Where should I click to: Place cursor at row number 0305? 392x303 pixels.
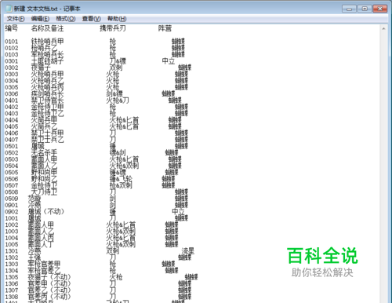(x=12, y=87)
